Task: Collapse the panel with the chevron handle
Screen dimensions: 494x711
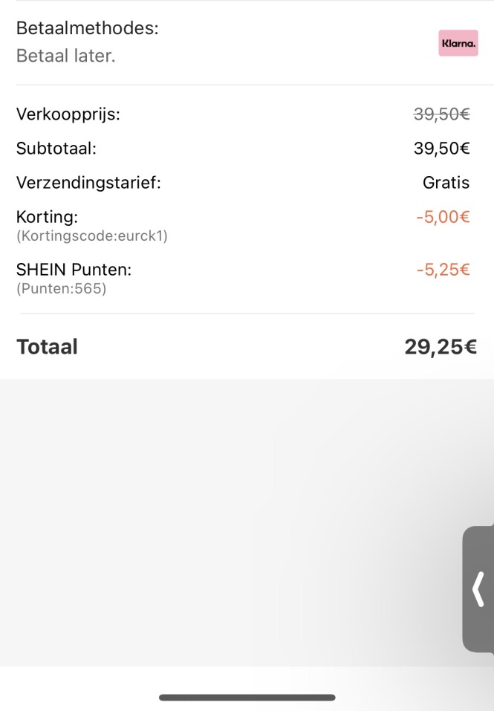Action: tap(478, 588)
